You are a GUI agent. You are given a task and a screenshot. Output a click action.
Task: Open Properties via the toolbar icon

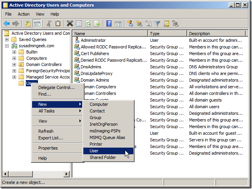click(x=79, y=24)
